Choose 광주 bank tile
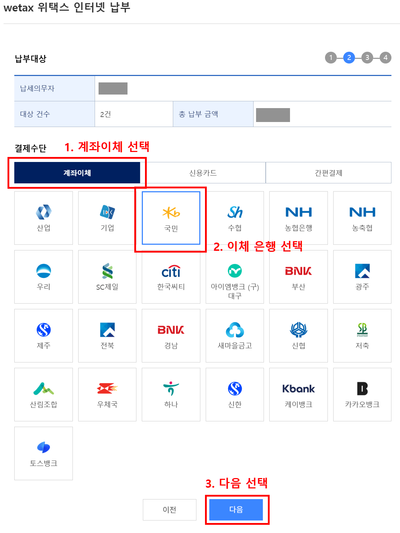Viewport: 400px width, 533px height. [362, 277]
